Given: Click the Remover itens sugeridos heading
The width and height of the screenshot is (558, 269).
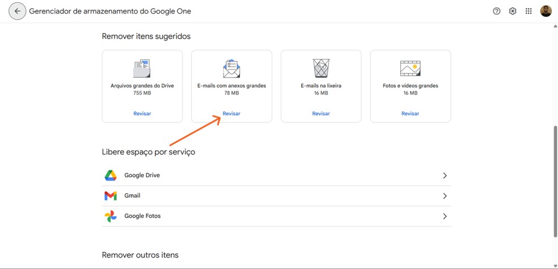Looking at the screenshot, I should tap(146, 36).
